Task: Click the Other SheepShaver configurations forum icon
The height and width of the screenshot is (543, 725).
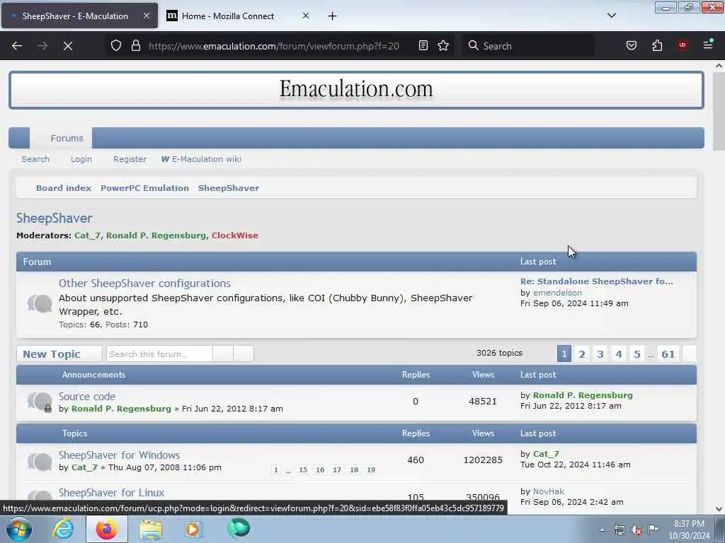Action: pos(40,303)
